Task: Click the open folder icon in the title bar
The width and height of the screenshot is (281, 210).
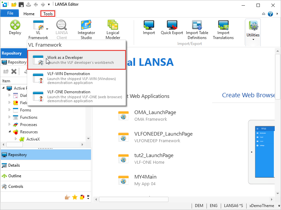Action: (x=14, y=5)
